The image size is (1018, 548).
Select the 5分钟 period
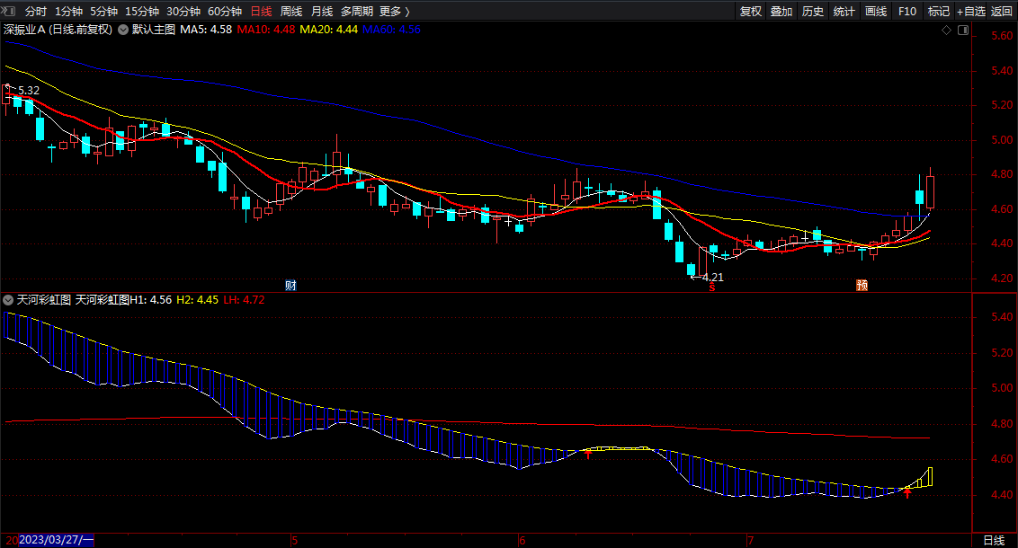pos(103,11)
